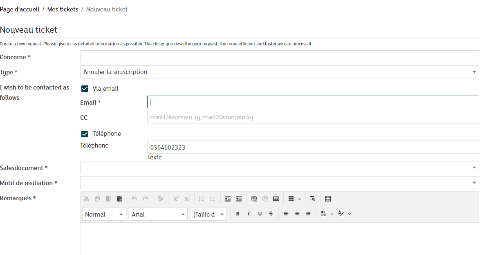
Task: Expand the Salesdocument dropdown
Action: pos(279,168)
